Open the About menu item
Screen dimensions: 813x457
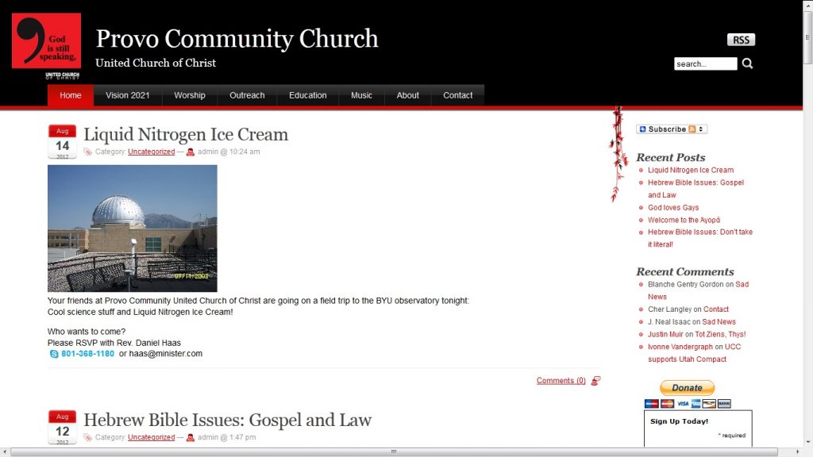tap(407, 95)
